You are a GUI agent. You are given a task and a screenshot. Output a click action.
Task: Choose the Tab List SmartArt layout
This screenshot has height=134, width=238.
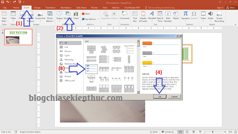click(91, 69)
